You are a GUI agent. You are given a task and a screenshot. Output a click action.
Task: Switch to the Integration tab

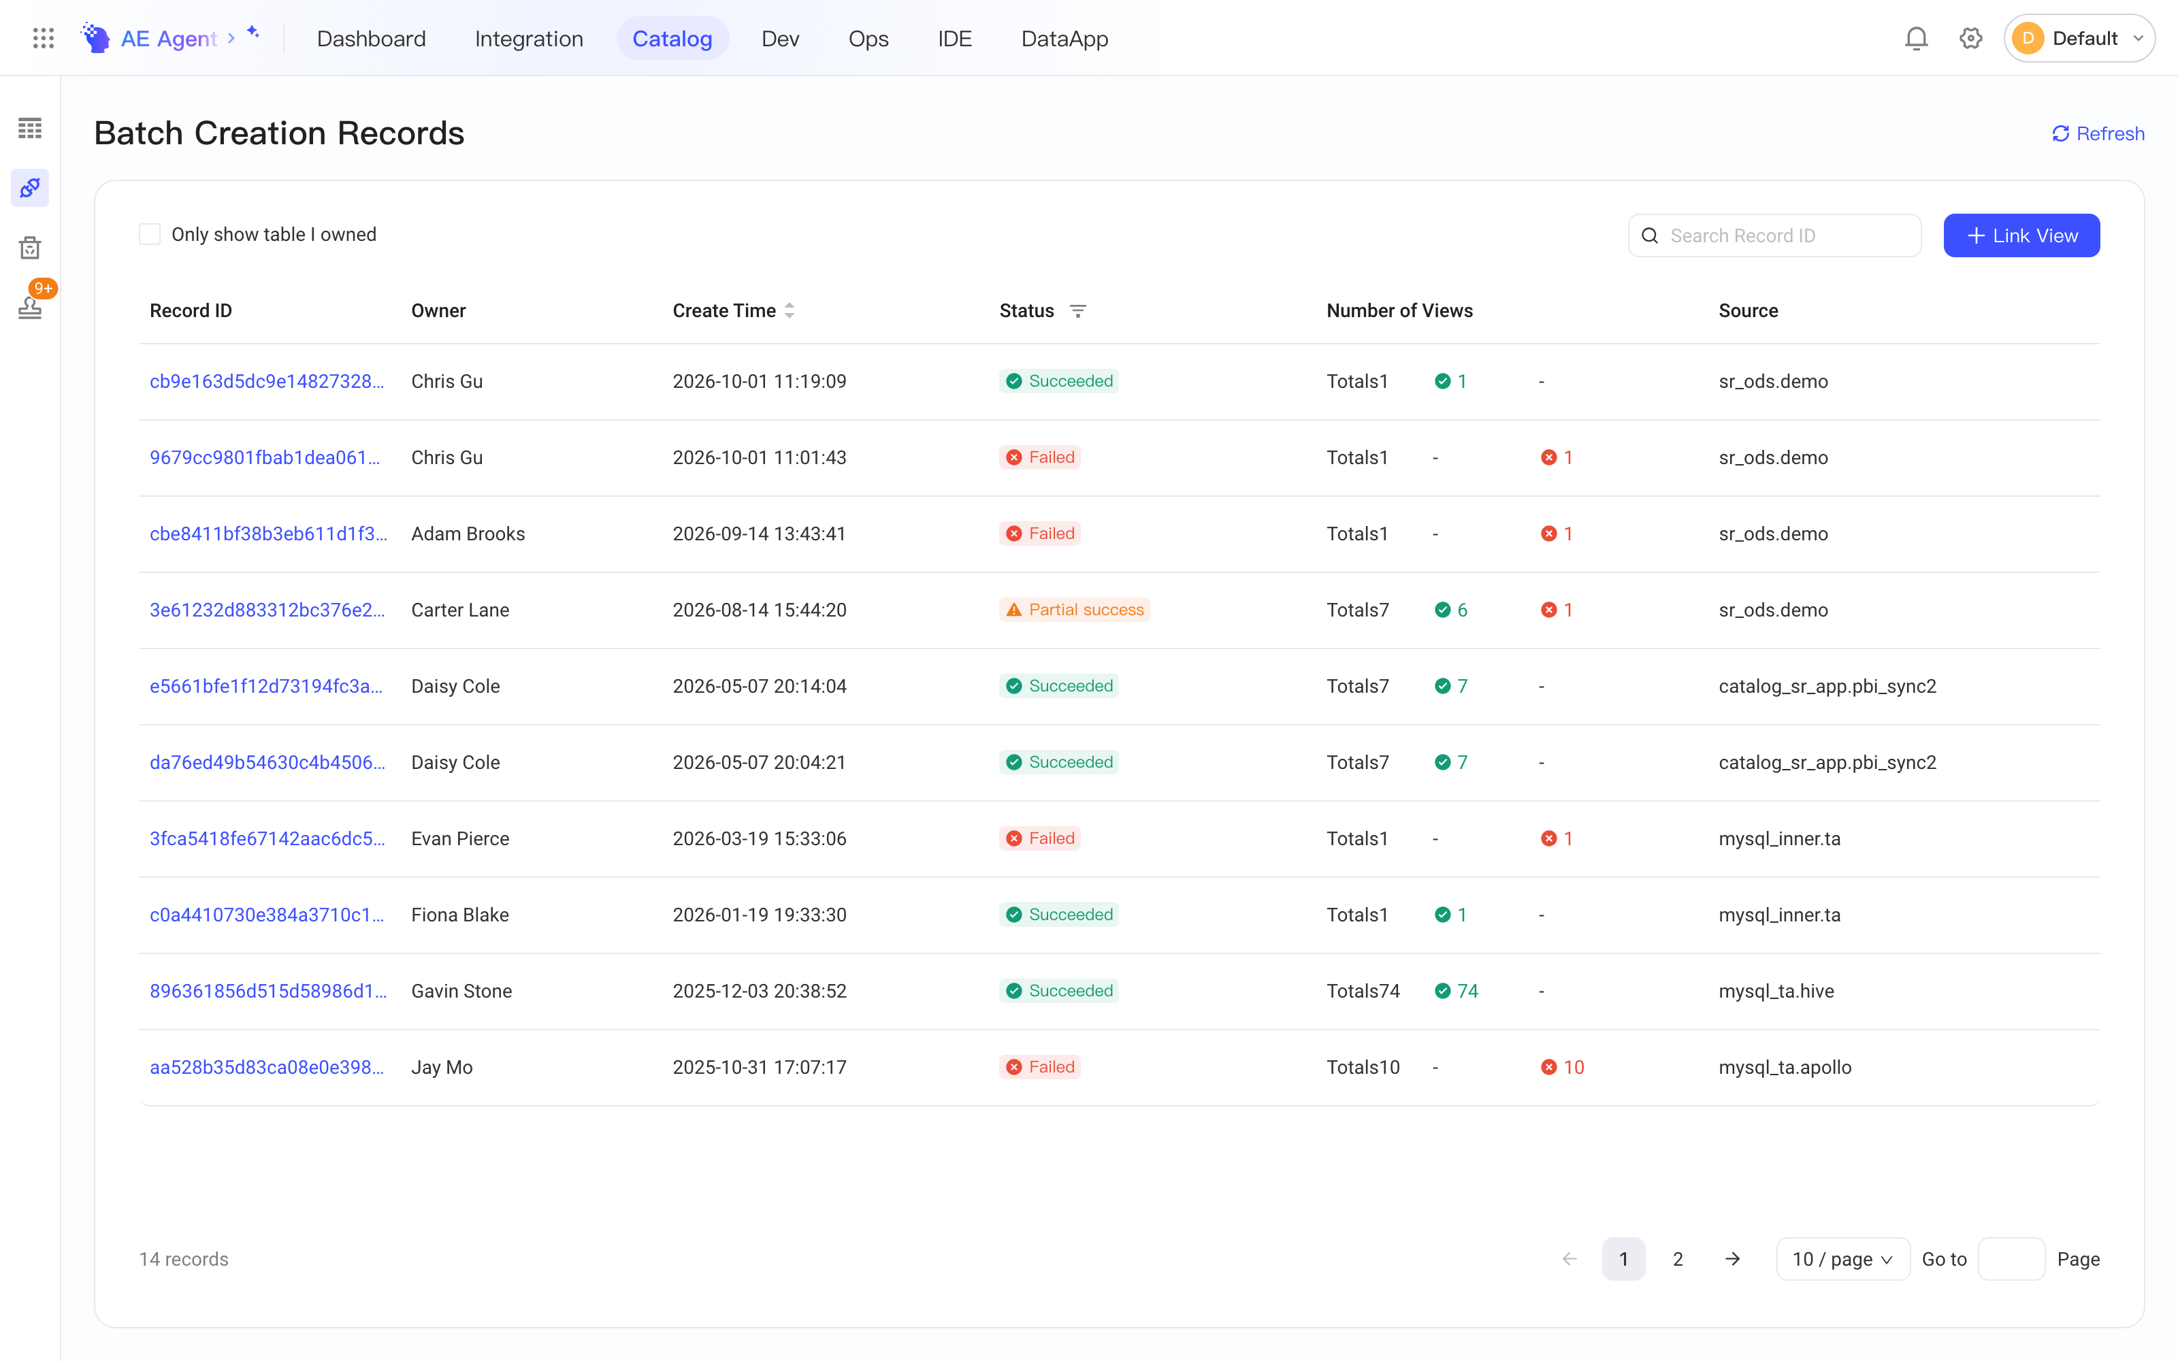(530, 38)
